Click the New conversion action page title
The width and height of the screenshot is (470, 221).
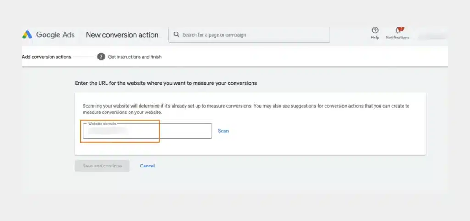[122, 35]
